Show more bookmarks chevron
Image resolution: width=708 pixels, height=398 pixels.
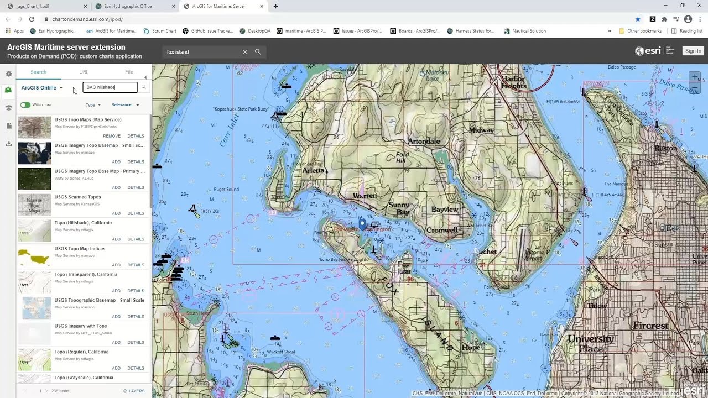click(610, 31)
